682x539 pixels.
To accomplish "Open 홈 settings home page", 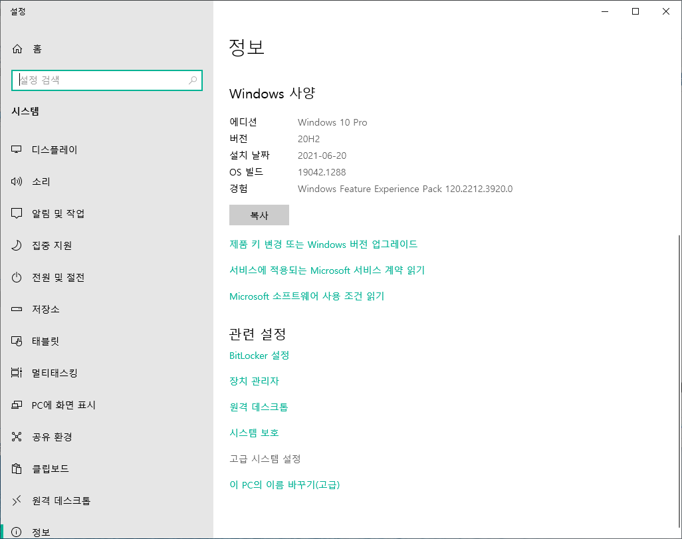I will pyautogui.click(x=106, y=49).
